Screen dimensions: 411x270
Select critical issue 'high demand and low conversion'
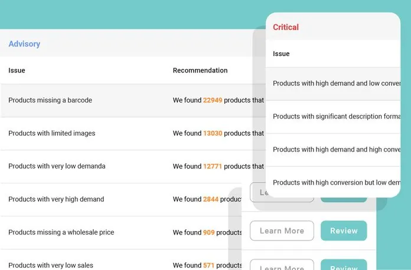[336, 84]
